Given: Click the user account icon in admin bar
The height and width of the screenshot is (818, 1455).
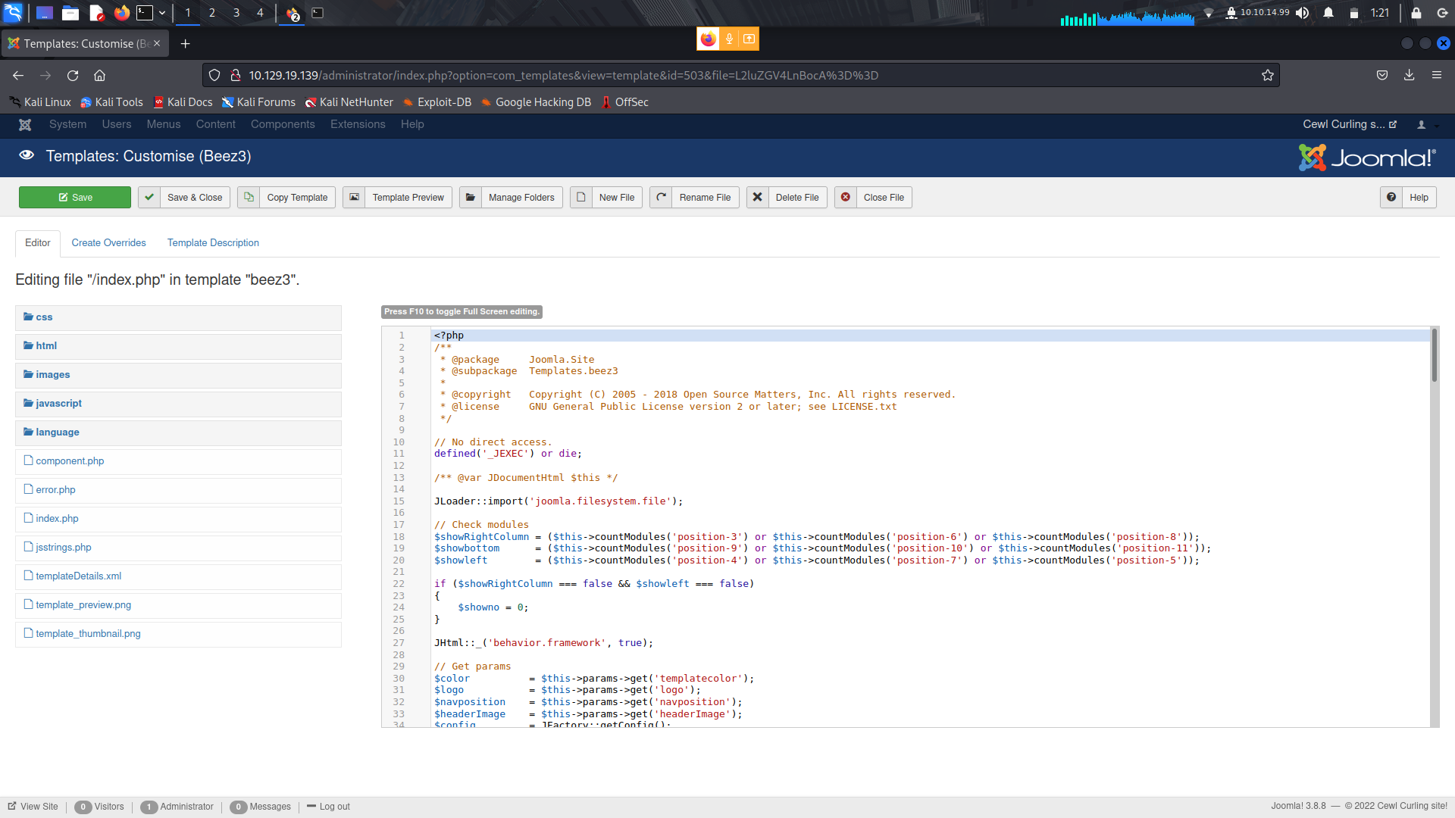Looking at the screenshot, I should click(x=1422, y=124).
